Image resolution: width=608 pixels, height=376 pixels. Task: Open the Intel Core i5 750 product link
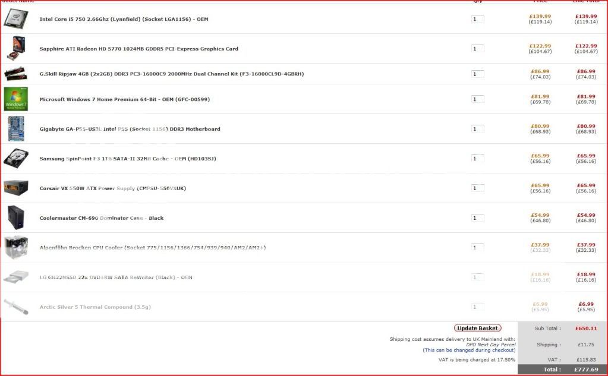[124, 19]
